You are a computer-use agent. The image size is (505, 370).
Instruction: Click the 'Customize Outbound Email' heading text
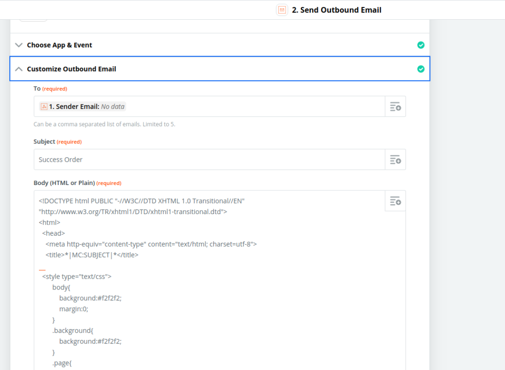coord(72,69)
